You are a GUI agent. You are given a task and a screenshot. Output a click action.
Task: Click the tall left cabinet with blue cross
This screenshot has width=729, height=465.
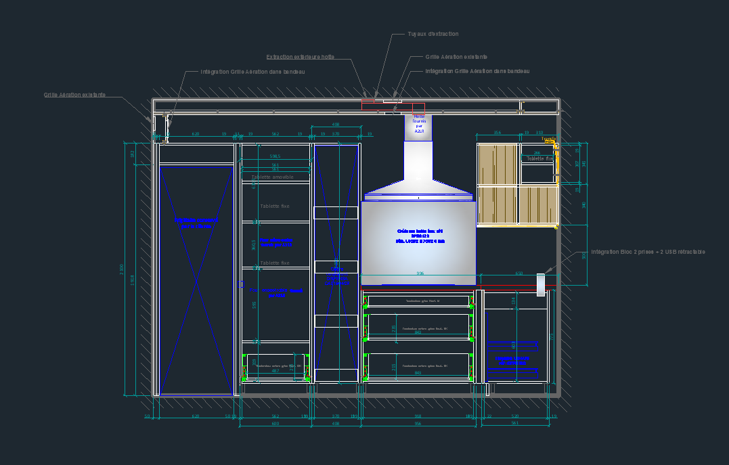pyautogui.click(x=196, y=278)
